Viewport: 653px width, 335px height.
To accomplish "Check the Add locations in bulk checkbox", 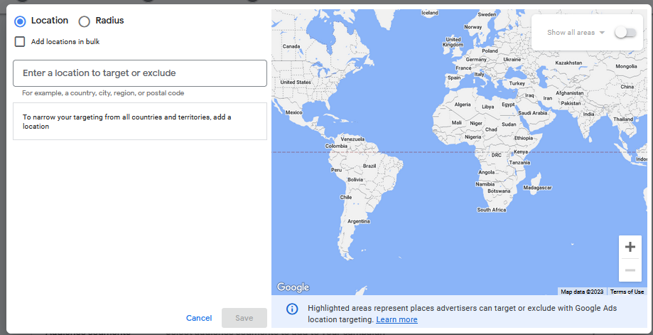I will click(20, 42).
